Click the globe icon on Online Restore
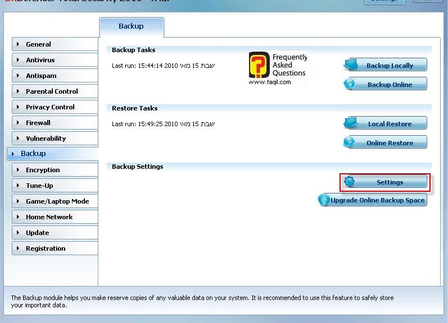 pyautogui.click(x=350, y=142)
